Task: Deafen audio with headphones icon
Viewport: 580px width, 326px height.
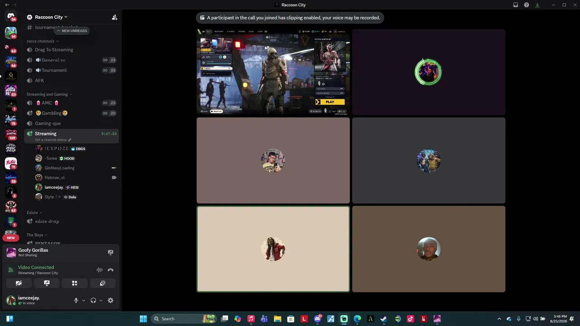Action: (x=93, y=300)
